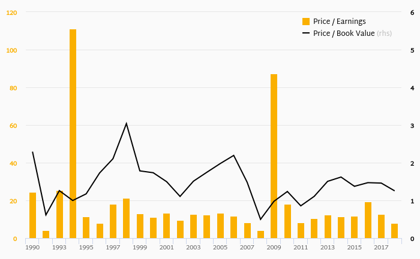The height and width of the screenshot is (259, 420).
Task: Click the 2010 orange bar
Action: click(x=287, y=221)
